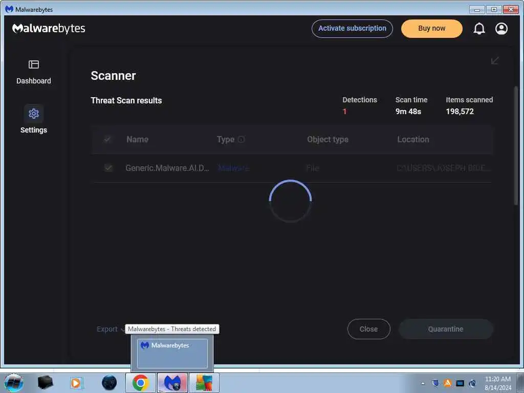Click the Malwarebytes shield tray icon
This screenshot has width=524, height=393.
[435, 383]
